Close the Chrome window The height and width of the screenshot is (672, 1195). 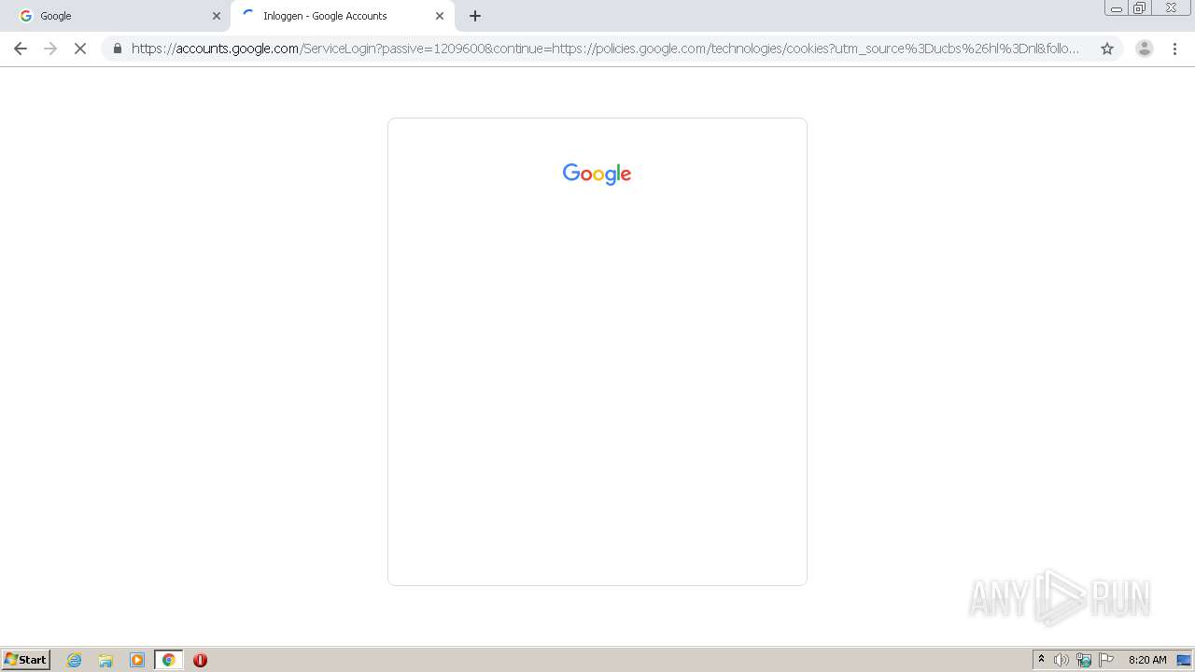tap(1171, 8)
